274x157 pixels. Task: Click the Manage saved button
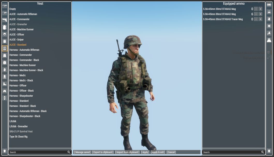82,152
